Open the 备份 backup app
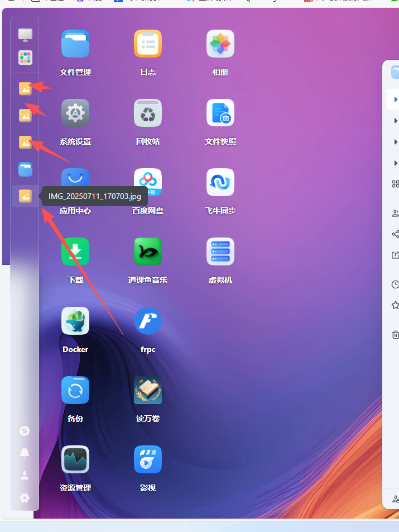Screen dimensions: 399x532 [75, 390]
